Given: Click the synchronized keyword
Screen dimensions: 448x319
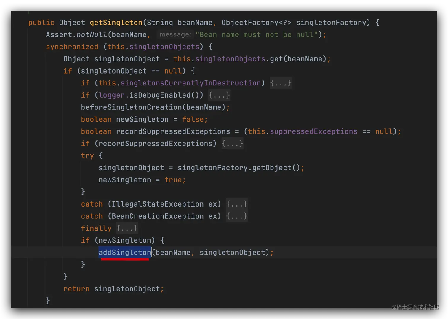Looking at the screenshot, I should 72,47.
